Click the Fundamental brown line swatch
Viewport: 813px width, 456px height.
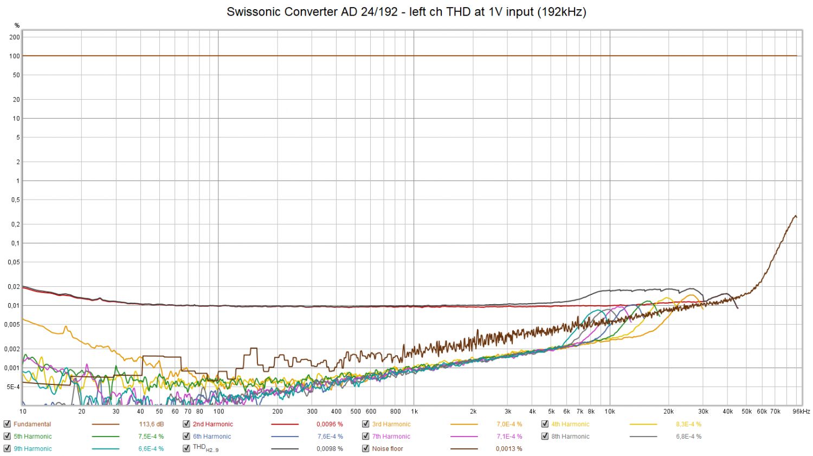106,425
